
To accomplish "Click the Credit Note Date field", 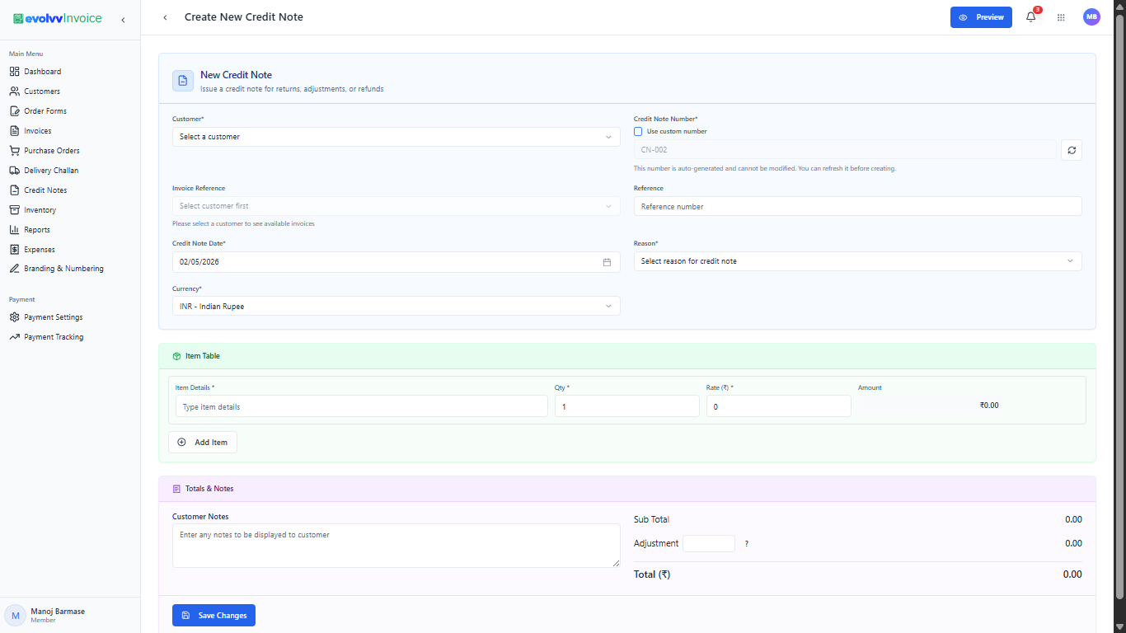I will click(x=396, y=262).
